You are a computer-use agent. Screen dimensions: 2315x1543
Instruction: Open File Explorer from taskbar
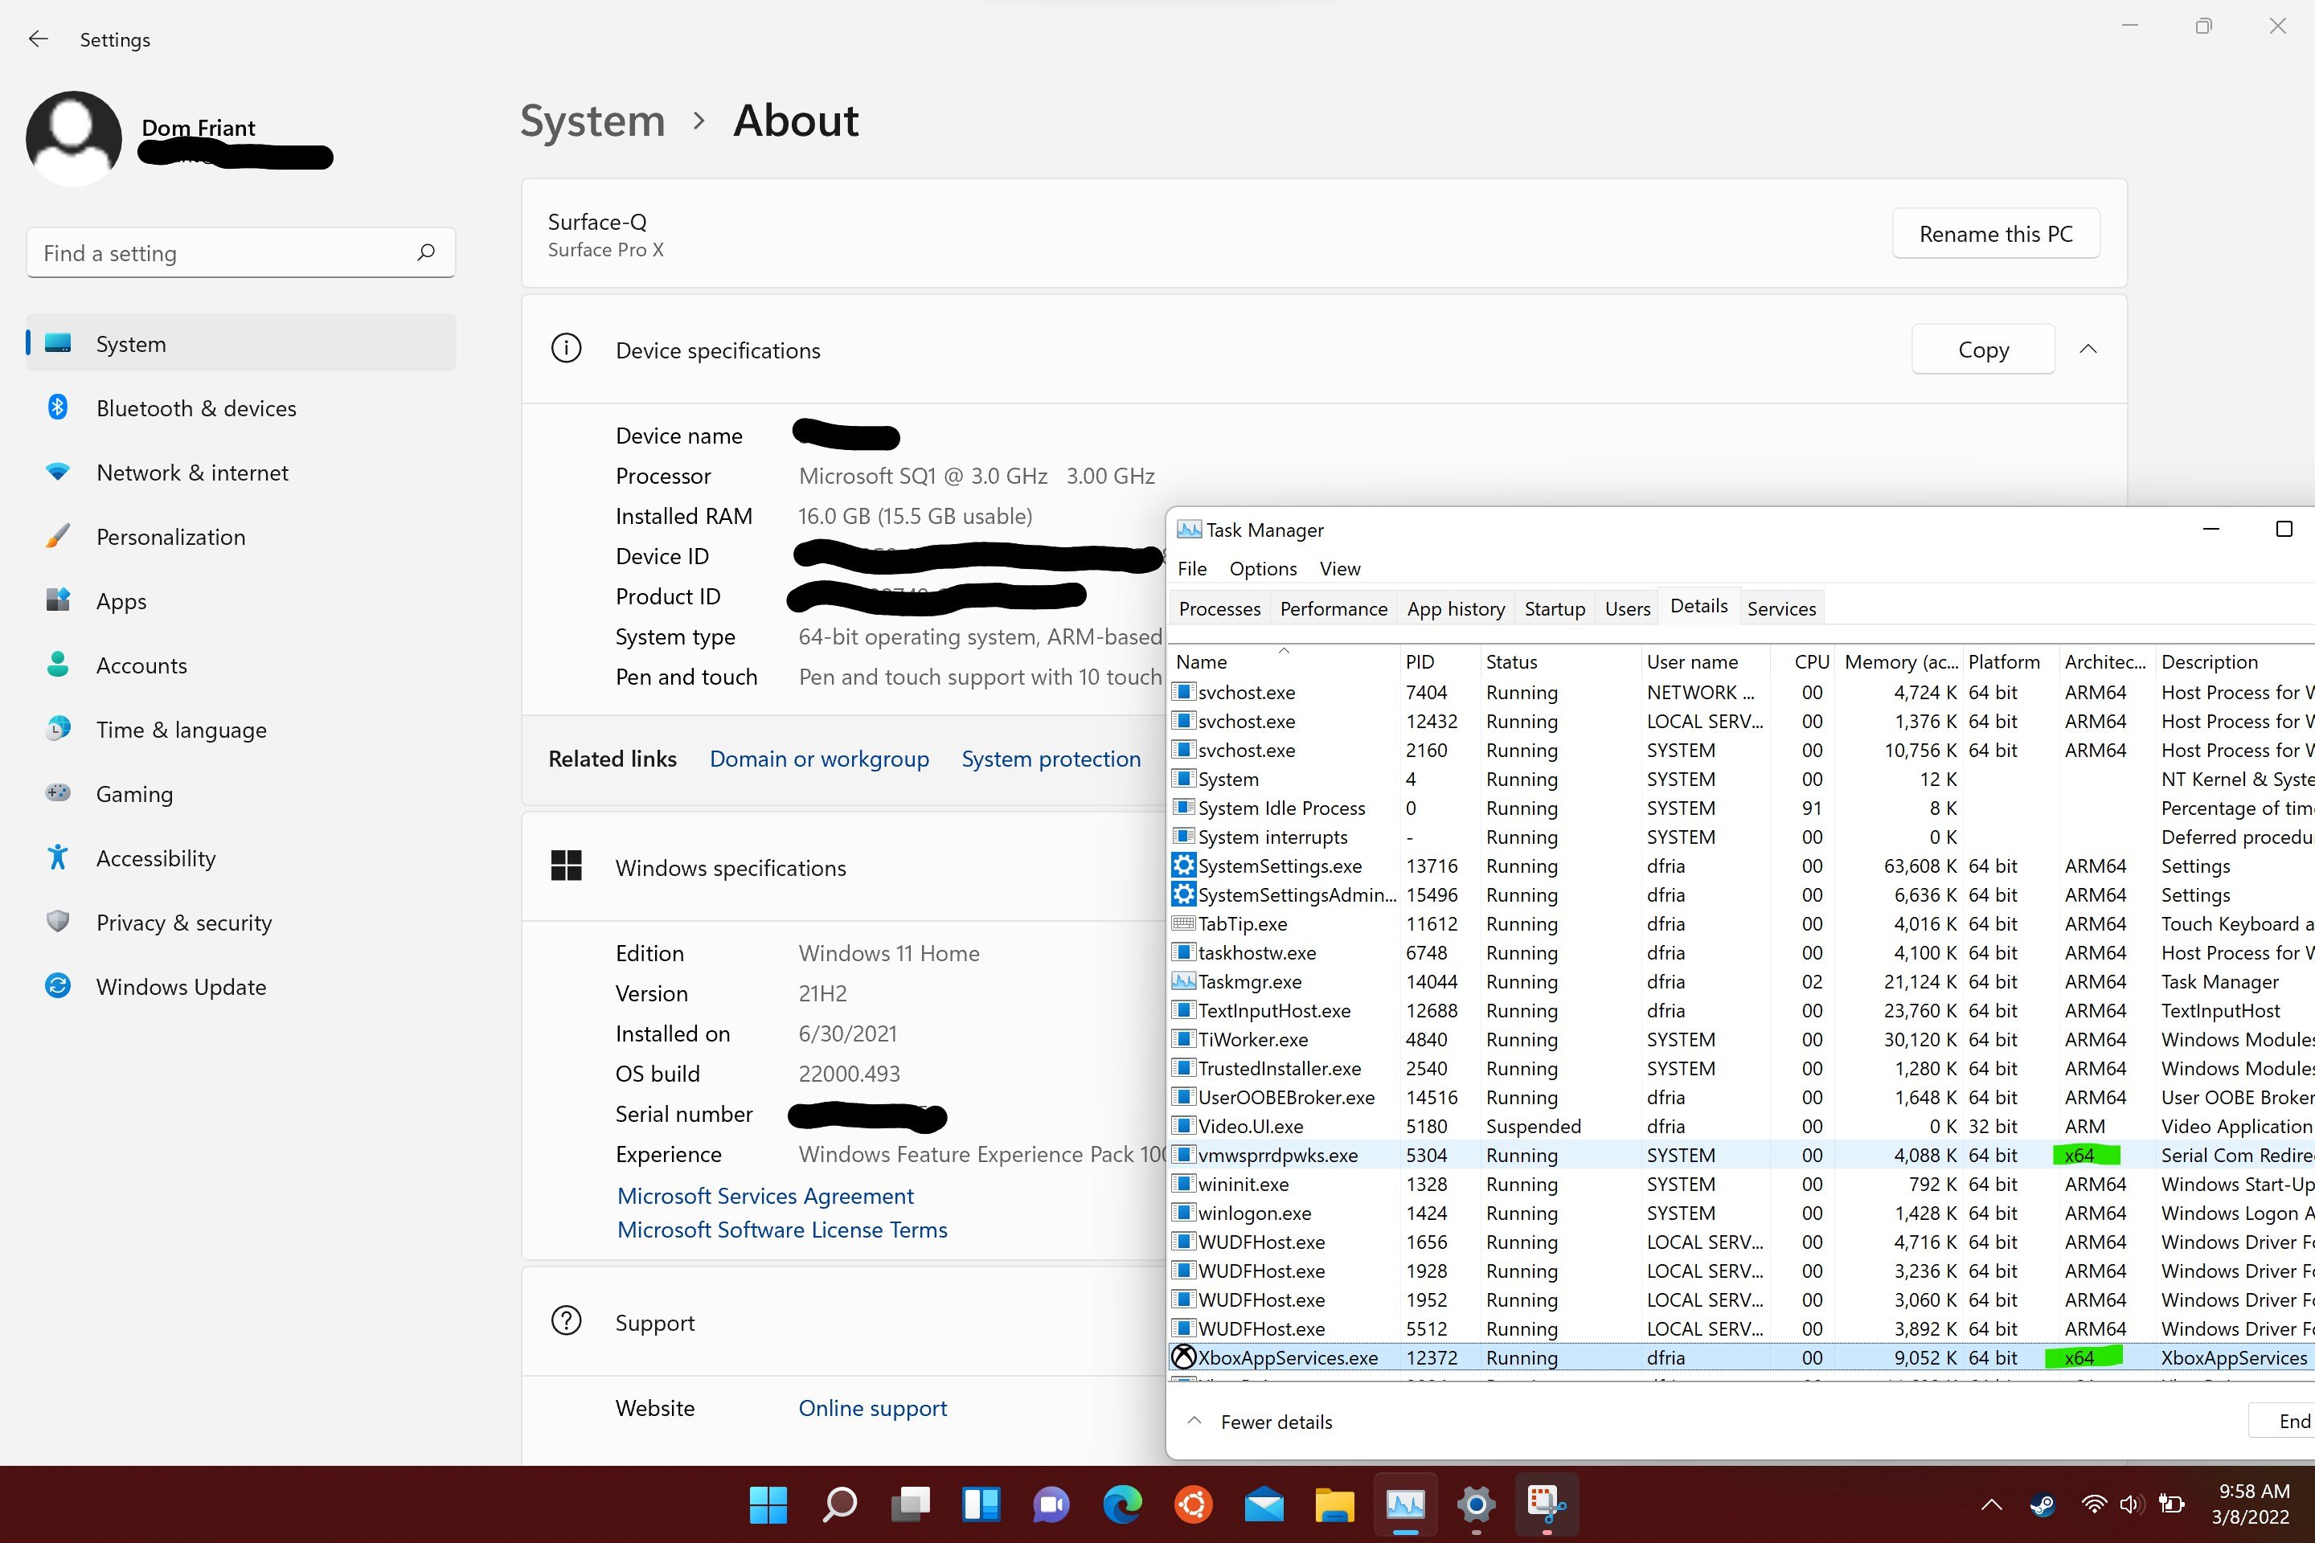pos(1334,1504)
